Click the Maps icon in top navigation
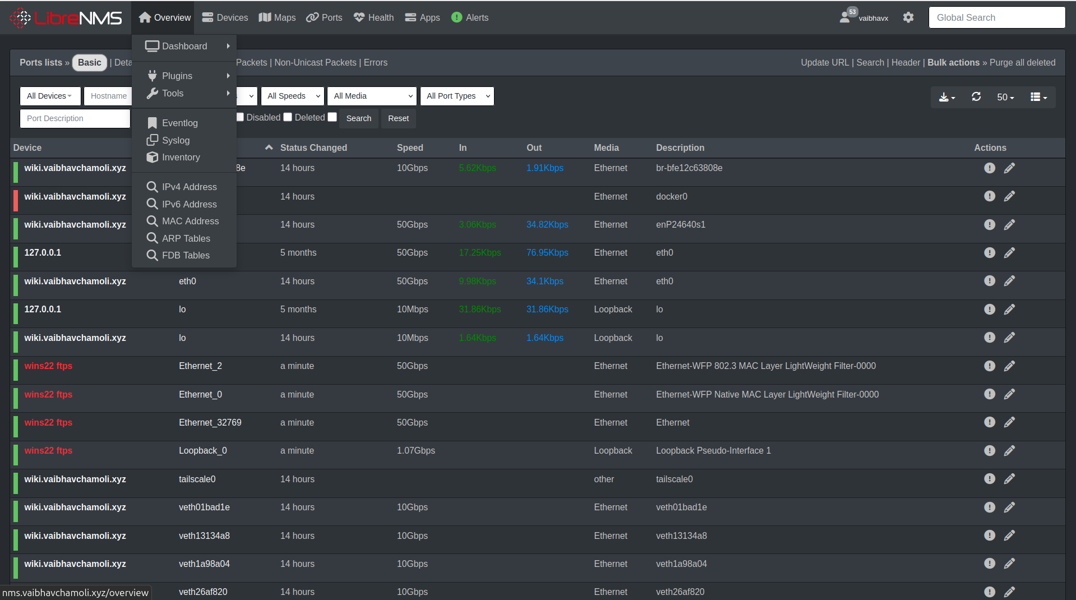The image size is (1076, 600). point(265,17)
